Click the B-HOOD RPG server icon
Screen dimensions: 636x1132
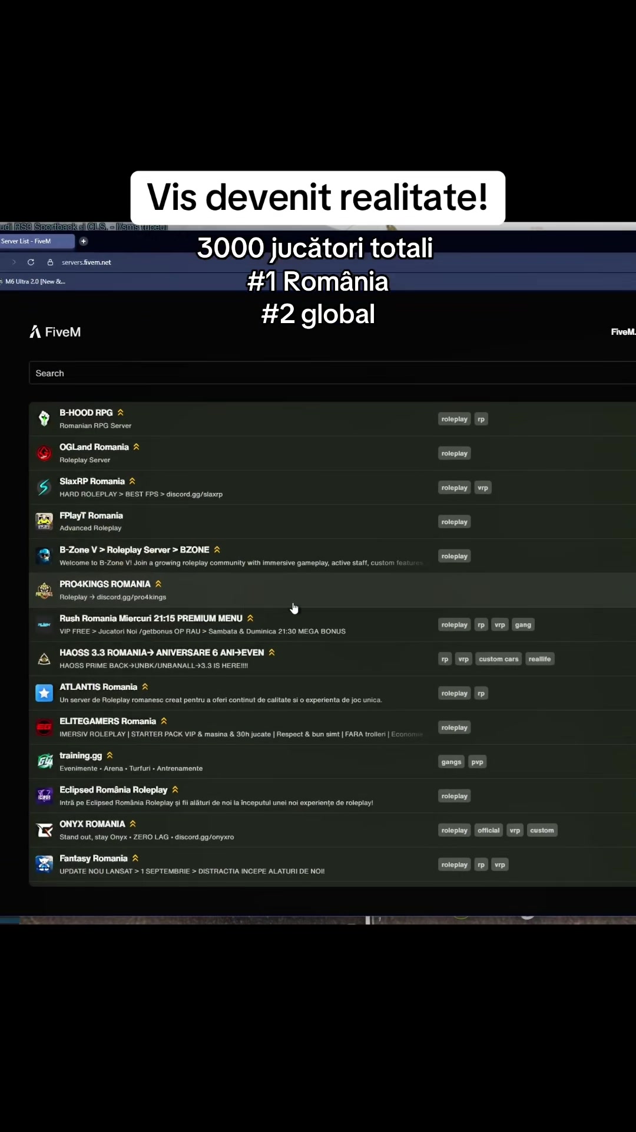pos(44,419)
